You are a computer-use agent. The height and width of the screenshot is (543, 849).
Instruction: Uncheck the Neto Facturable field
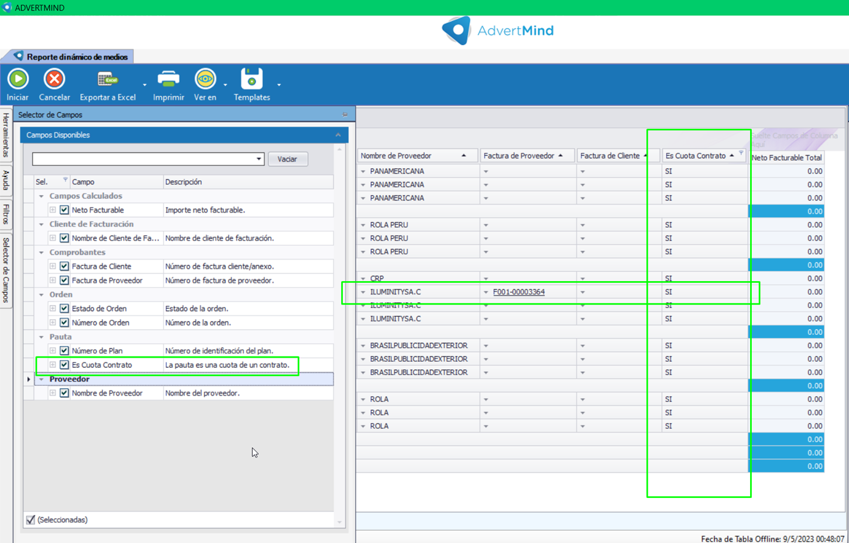coord(64,210)
